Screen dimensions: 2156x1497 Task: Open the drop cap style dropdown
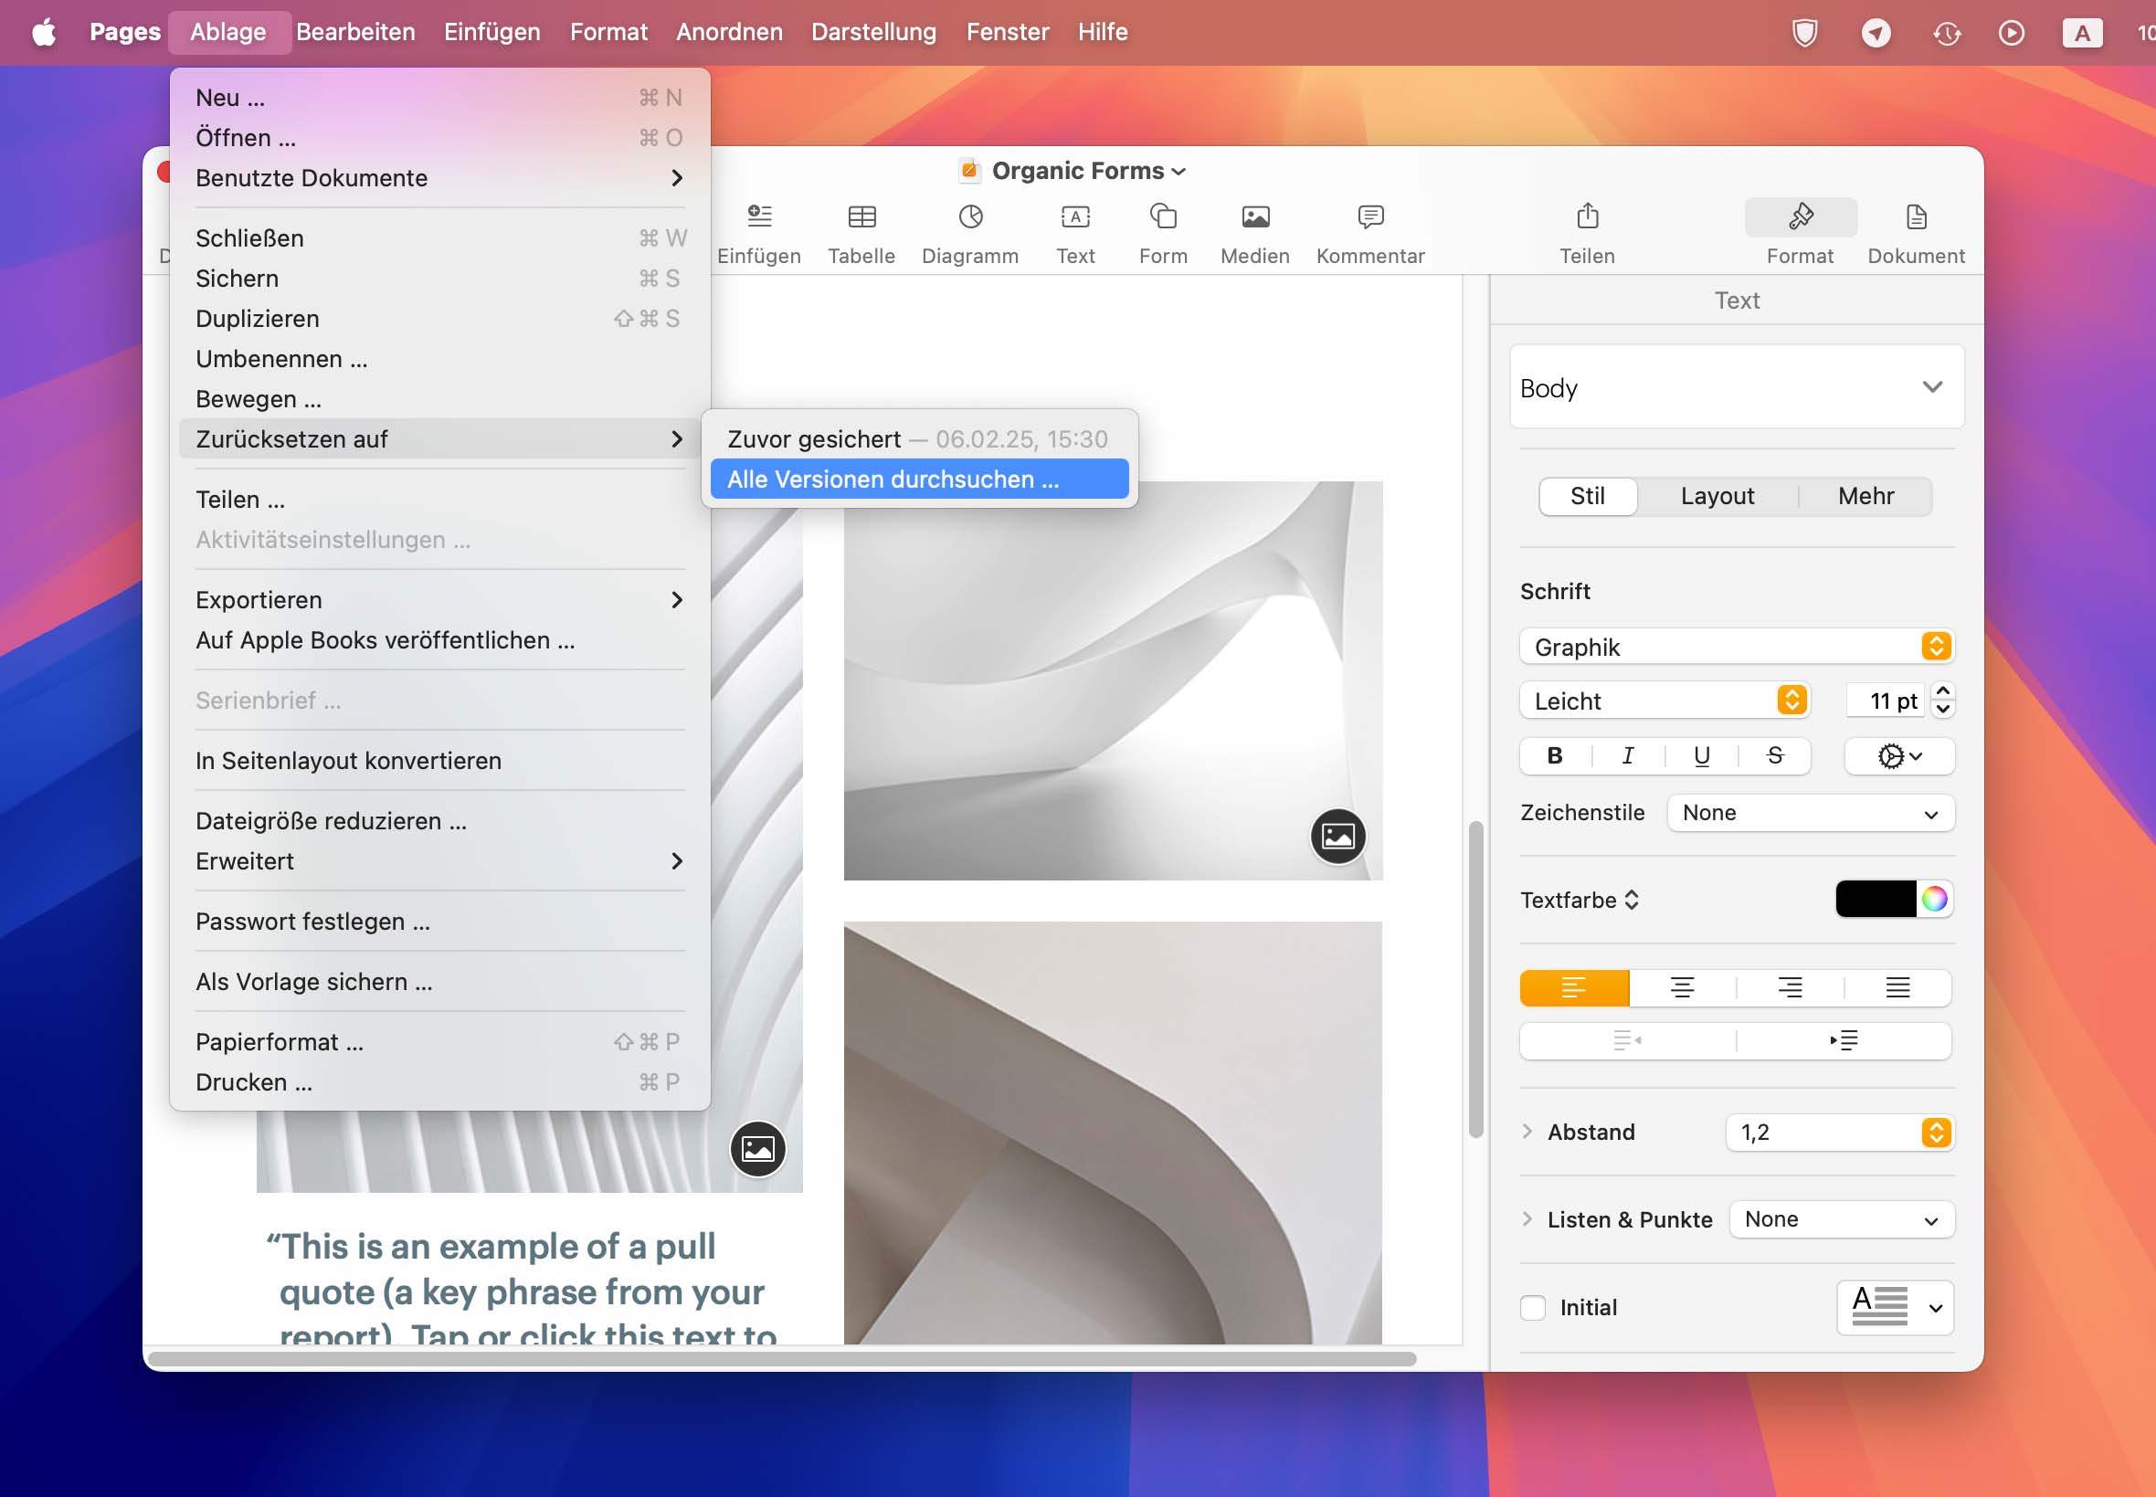click(x=1894, y=1308)
